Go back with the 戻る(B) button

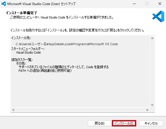pos(100,123)
